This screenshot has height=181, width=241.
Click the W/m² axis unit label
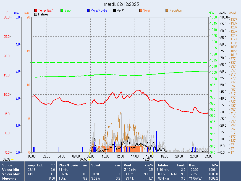point(232,13)
